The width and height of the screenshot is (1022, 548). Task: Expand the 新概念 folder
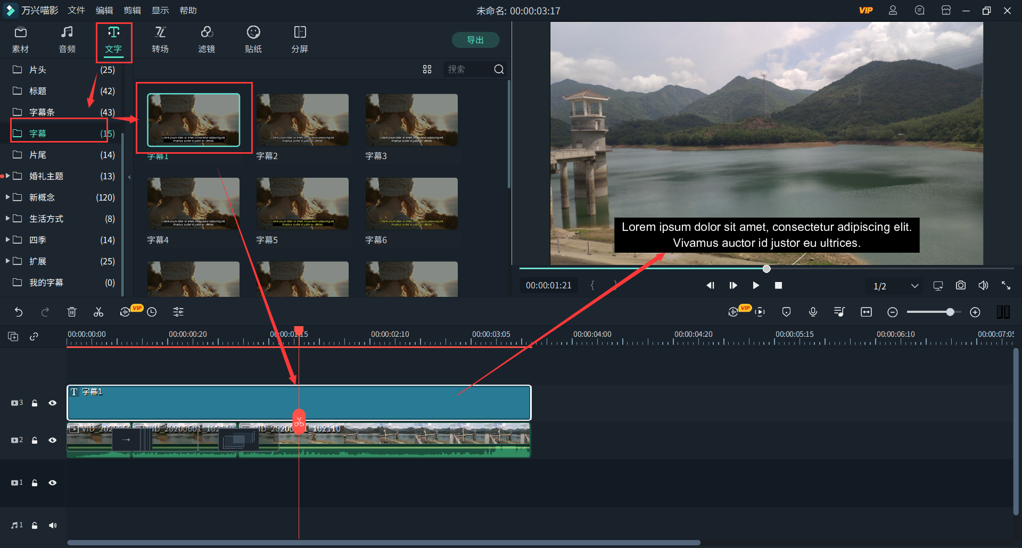tap(7, 197)
